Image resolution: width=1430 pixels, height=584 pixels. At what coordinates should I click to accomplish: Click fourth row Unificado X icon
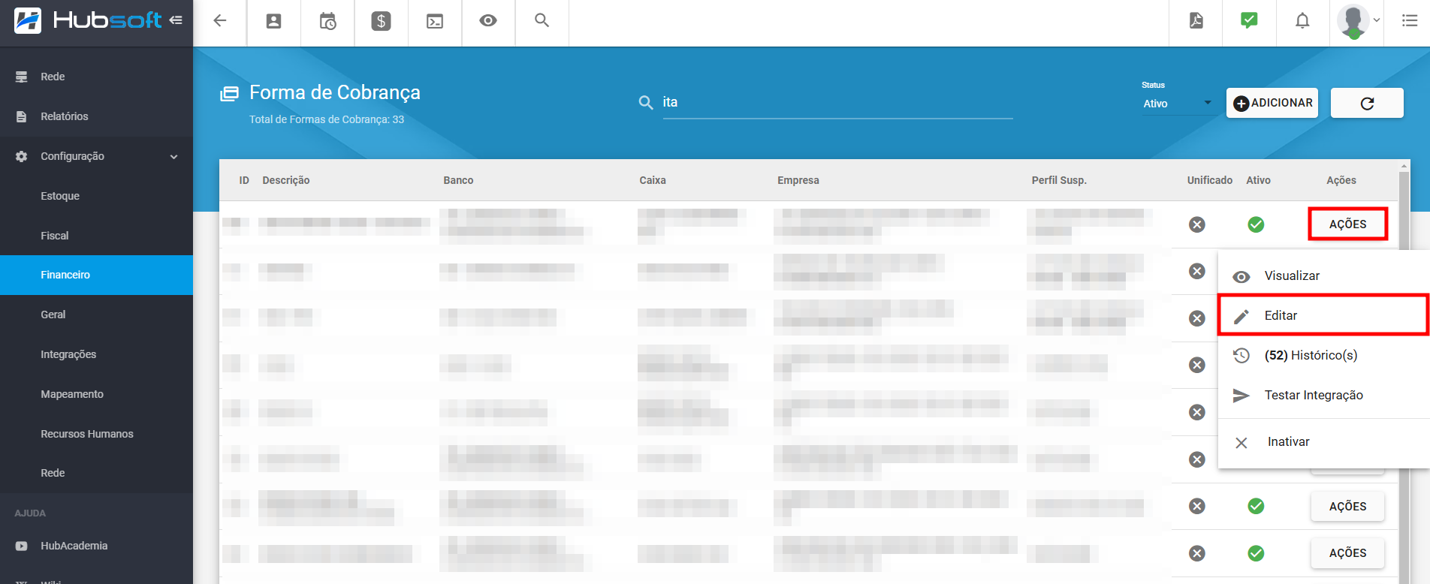tap(1197, 365)
